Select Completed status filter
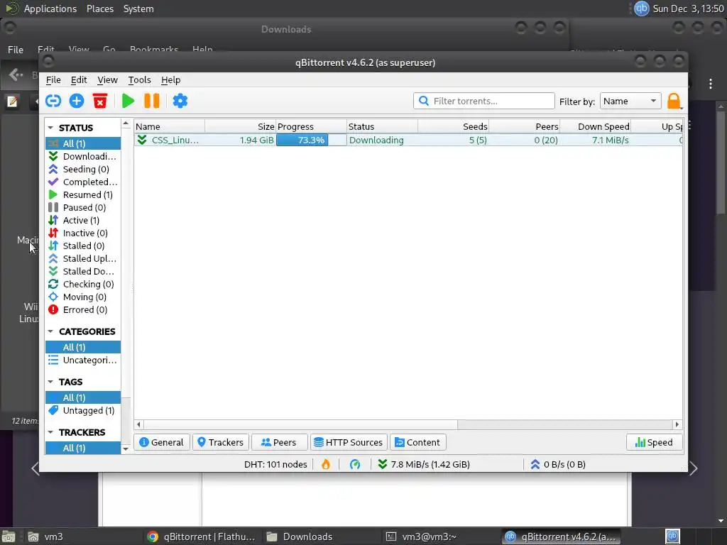727x545 pixels. pos(83,182)
